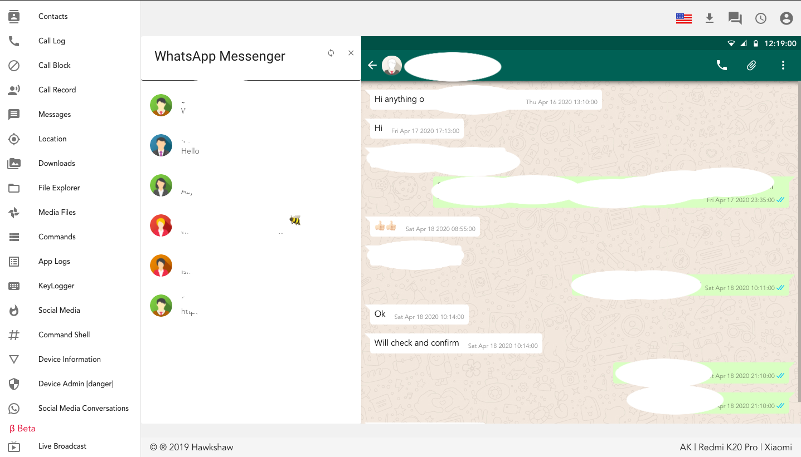Click the paperclip attachment icon
Screen dimensions: 801x457
coord(751,65)
